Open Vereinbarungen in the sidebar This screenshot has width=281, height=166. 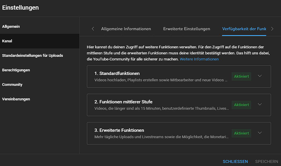(x=16, y=99)
